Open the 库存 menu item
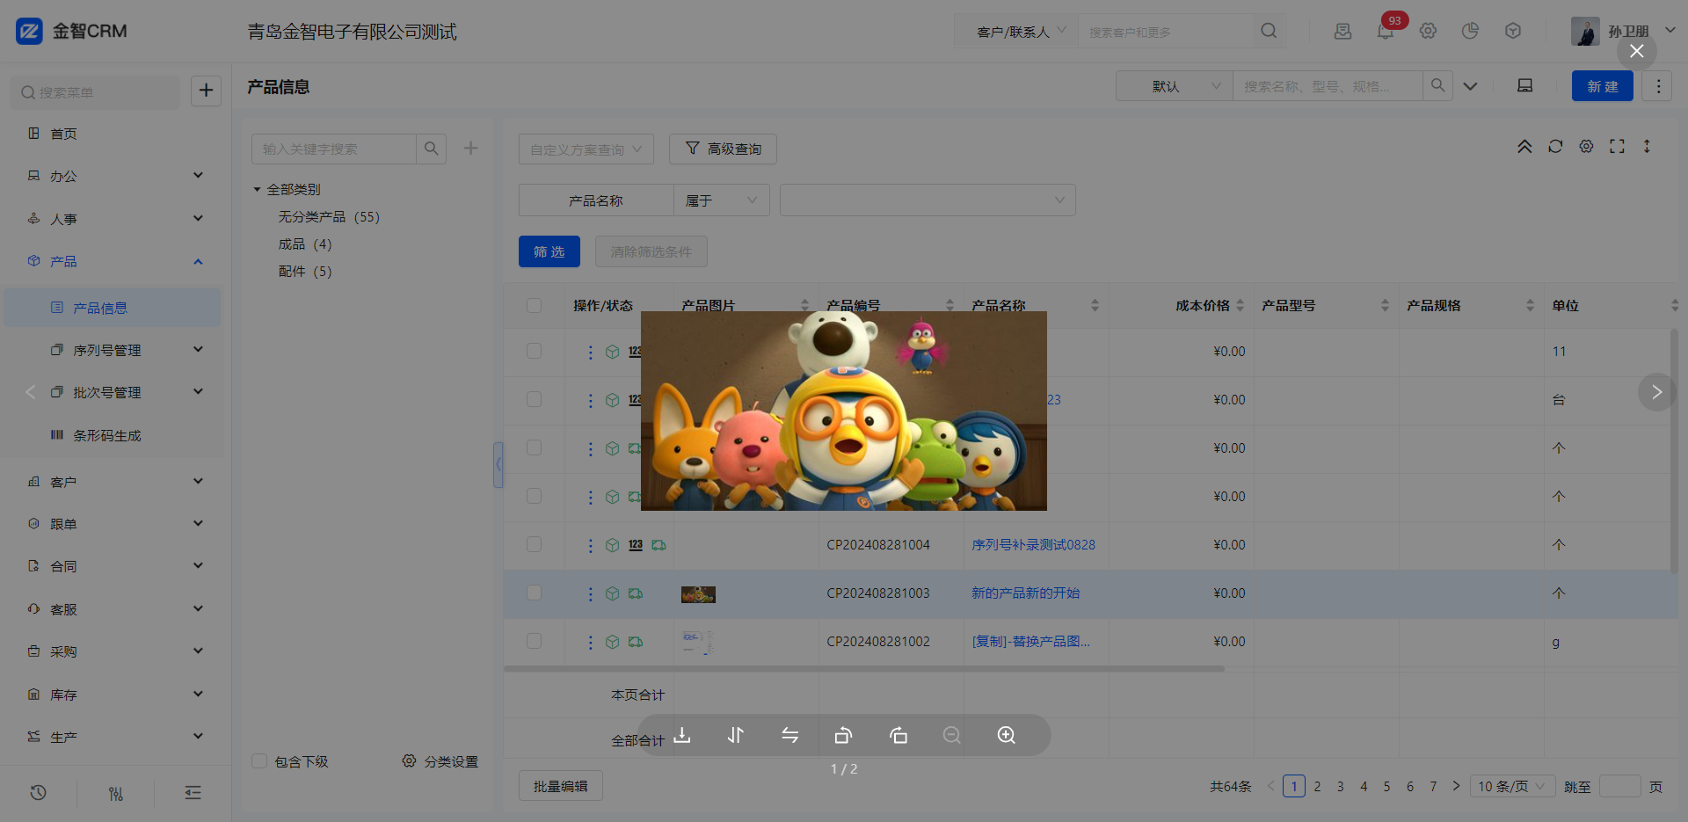This screenshot has height=822, width=1688. 114,695
